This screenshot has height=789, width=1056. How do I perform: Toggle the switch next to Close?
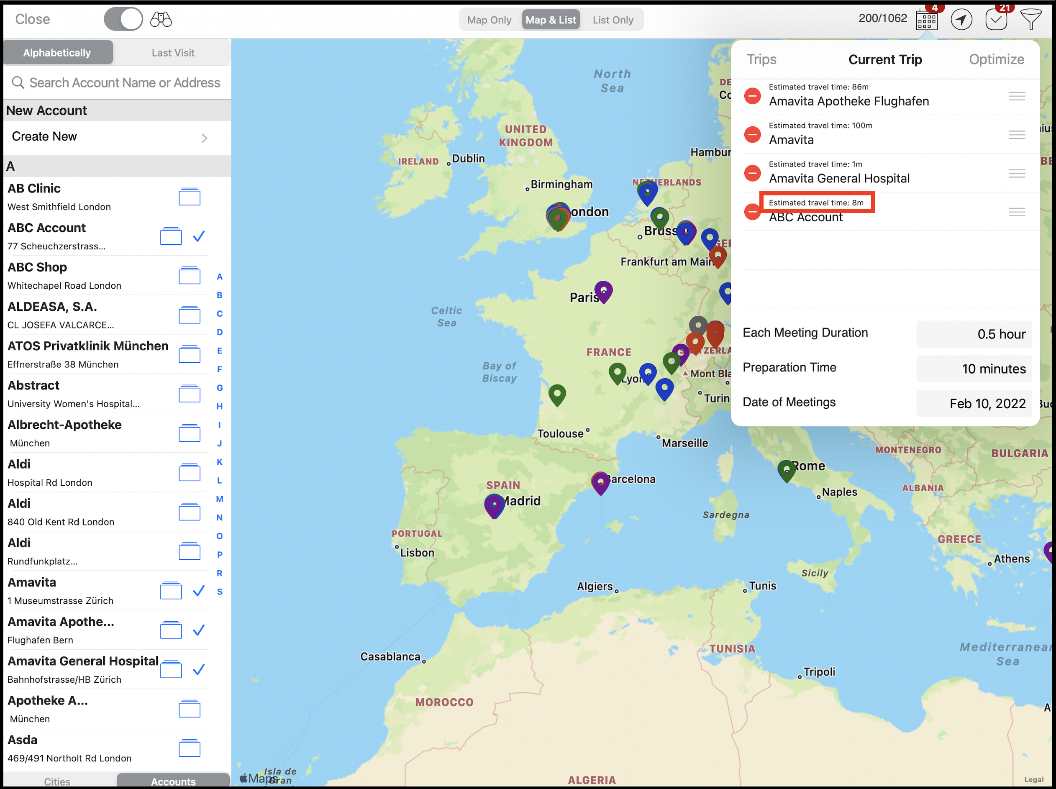(x=123, y=19)
